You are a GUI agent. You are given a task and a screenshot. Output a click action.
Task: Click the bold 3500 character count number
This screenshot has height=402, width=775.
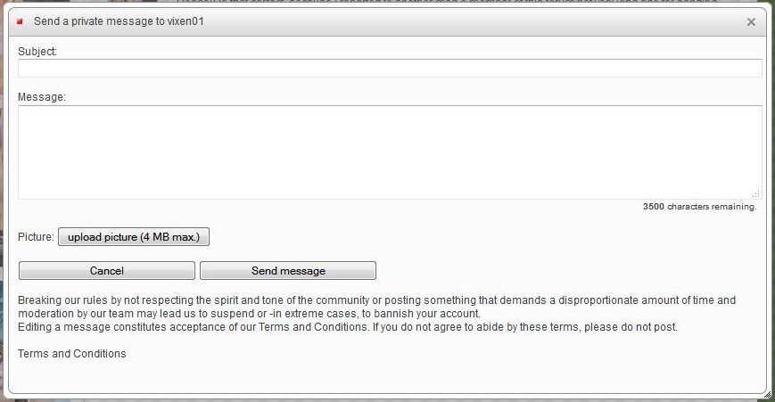653,207
